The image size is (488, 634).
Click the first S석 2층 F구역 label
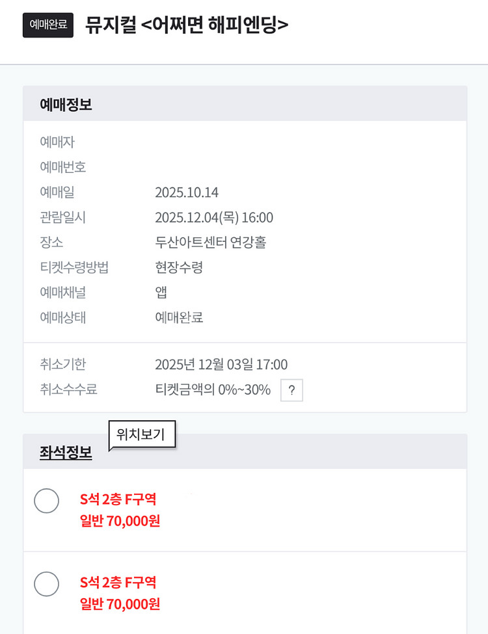[118, 499]
